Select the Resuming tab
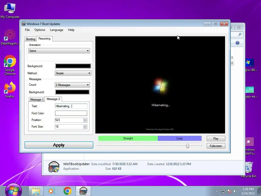Screen dimensions: 261x196 pyautogui.click(x=44, y=39)
